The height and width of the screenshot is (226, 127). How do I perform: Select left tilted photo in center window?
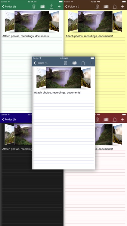pyautogui.click(x=41, y=78)
